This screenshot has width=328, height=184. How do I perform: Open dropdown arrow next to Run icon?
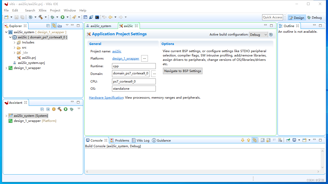[x=67, y=17]
